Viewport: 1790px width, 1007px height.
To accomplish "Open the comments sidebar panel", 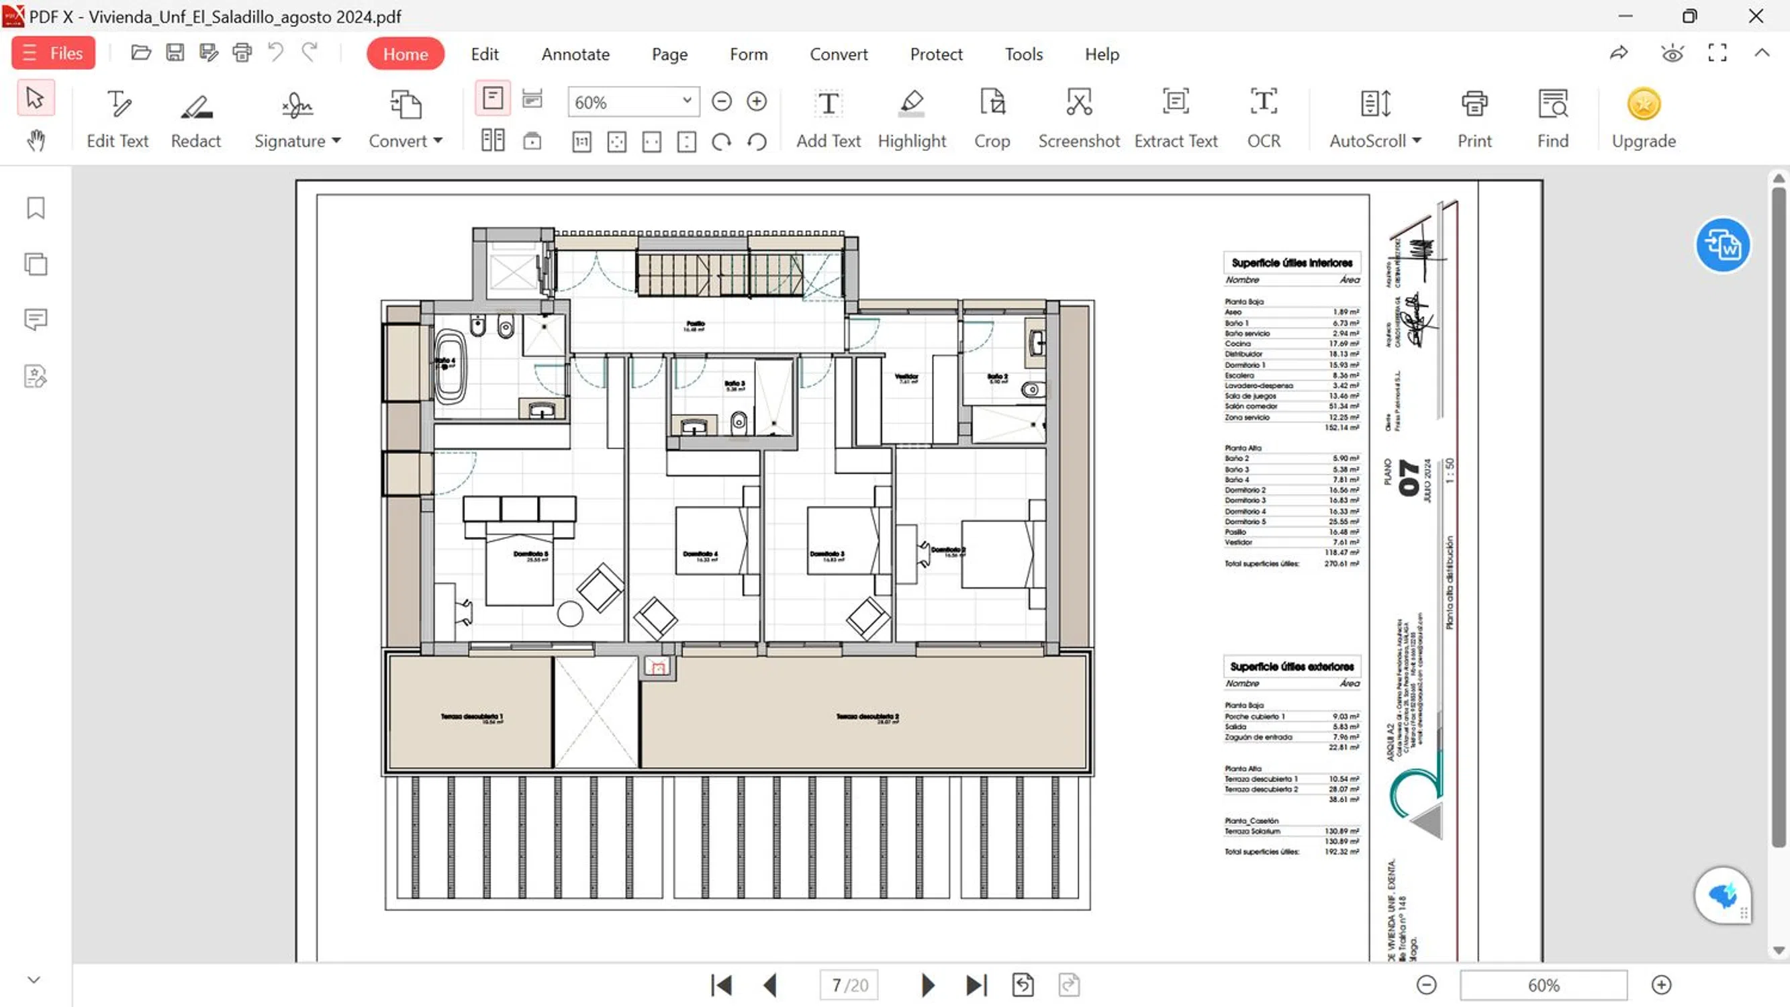I will coord(36,320).
